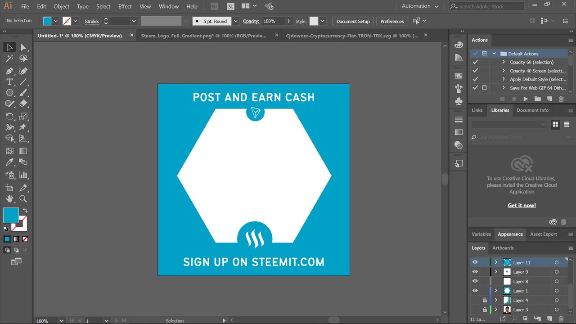Choose the Scale tool
The height and width of the screenshot is (324, 576).
pyautogui.click(x=23, y=116)
